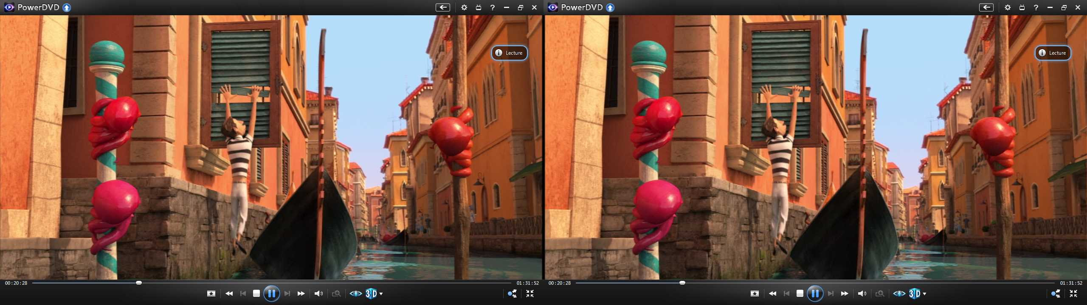1087x305 pixels.
Task: Expand the 3D options arrow in right window
Action: pyautogui.click(x=924, y=294)
